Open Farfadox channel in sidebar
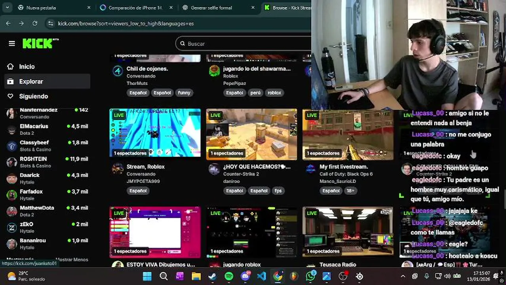 pyautogui.click(x=47, y=194)
